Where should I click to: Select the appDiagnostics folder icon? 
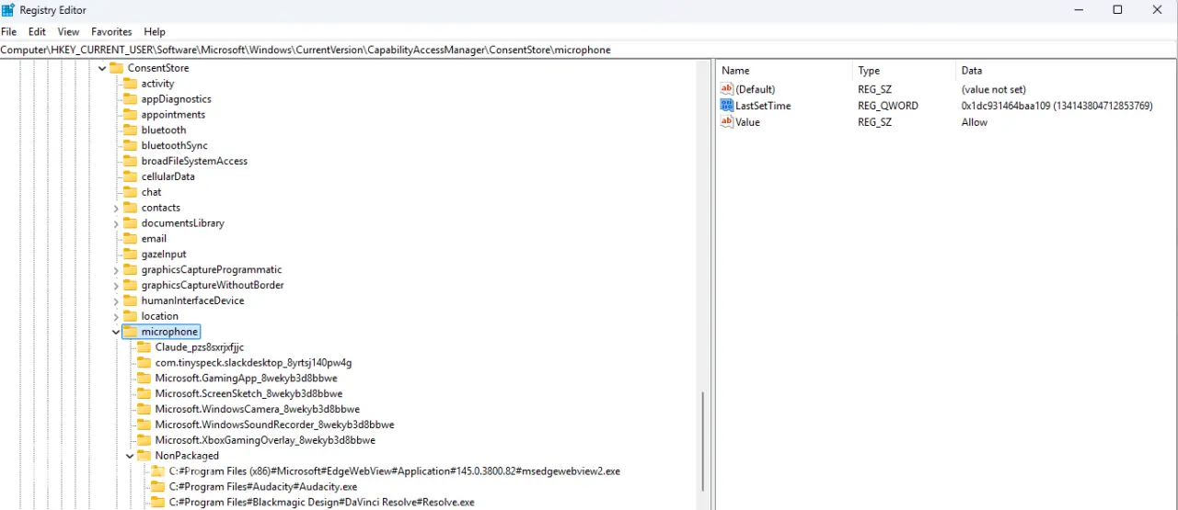click(130, 99)
